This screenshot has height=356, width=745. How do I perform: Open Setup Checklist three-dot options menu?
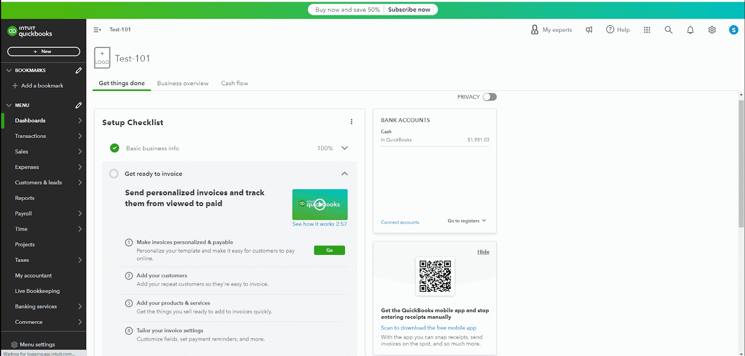coord(352,122)
